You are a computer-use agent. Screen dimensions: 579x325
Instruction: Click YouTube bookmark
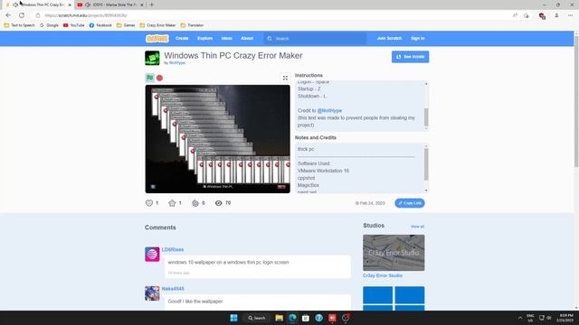(74, 25)
